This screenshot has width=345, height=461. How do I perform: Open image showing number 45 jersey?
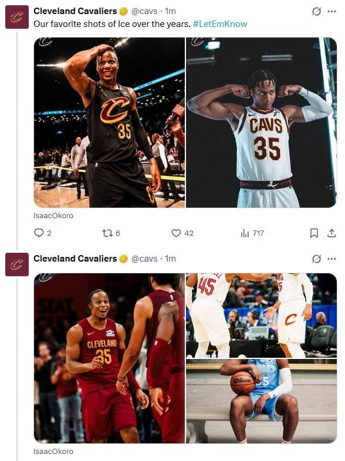point(262,316)
